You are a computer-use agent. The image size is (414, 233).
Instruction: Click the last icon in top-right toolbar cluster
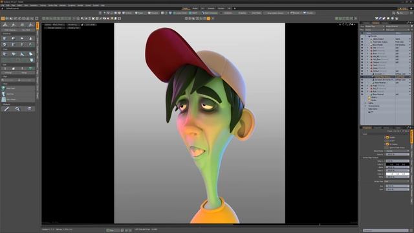397,18
